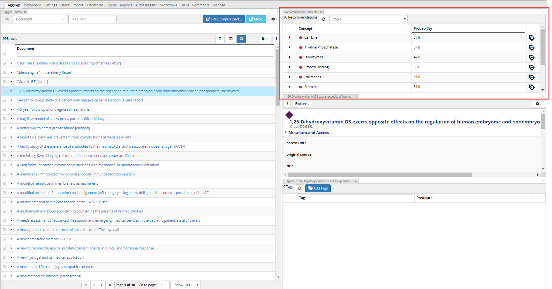Switch to the Dashboard tab

click(32, 5)
